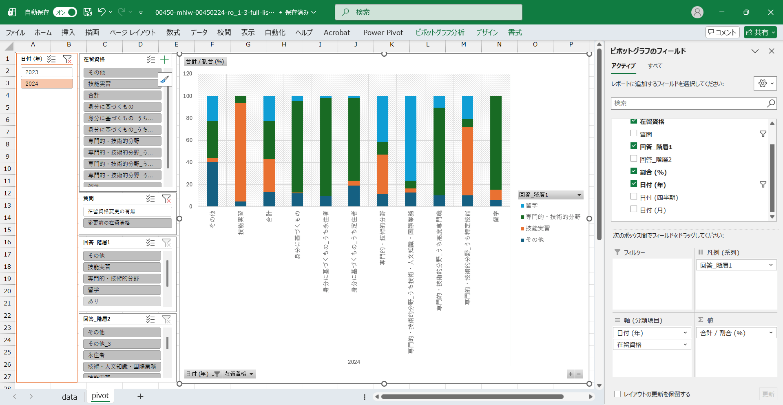Image resolution: width=783 pixels, height=405 pixels.
Task: Switch to the data sheet tab
Action: [x=69, y=397]
